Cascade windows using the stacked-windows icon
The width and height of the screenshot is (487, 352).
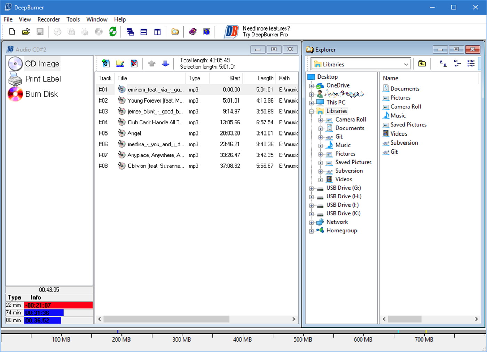pos(130,32)
